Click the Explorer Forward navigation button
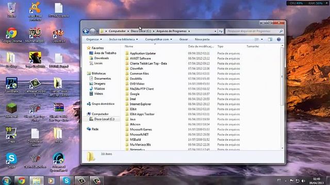This screenshot has width=330, height=185. [x=92, y=31]
